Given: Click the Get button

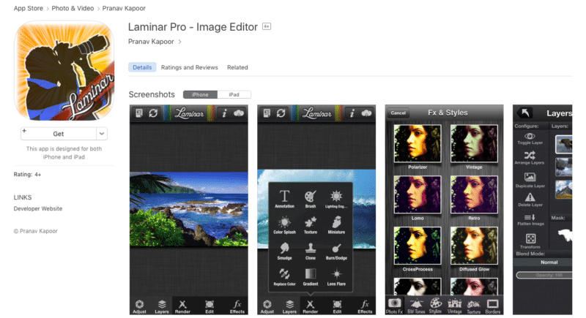Looking at the screenshot, I should (x=59, y=134).
